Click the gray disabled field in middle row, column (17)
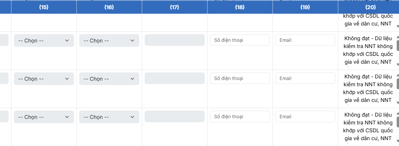 click(x=175, y=79)
